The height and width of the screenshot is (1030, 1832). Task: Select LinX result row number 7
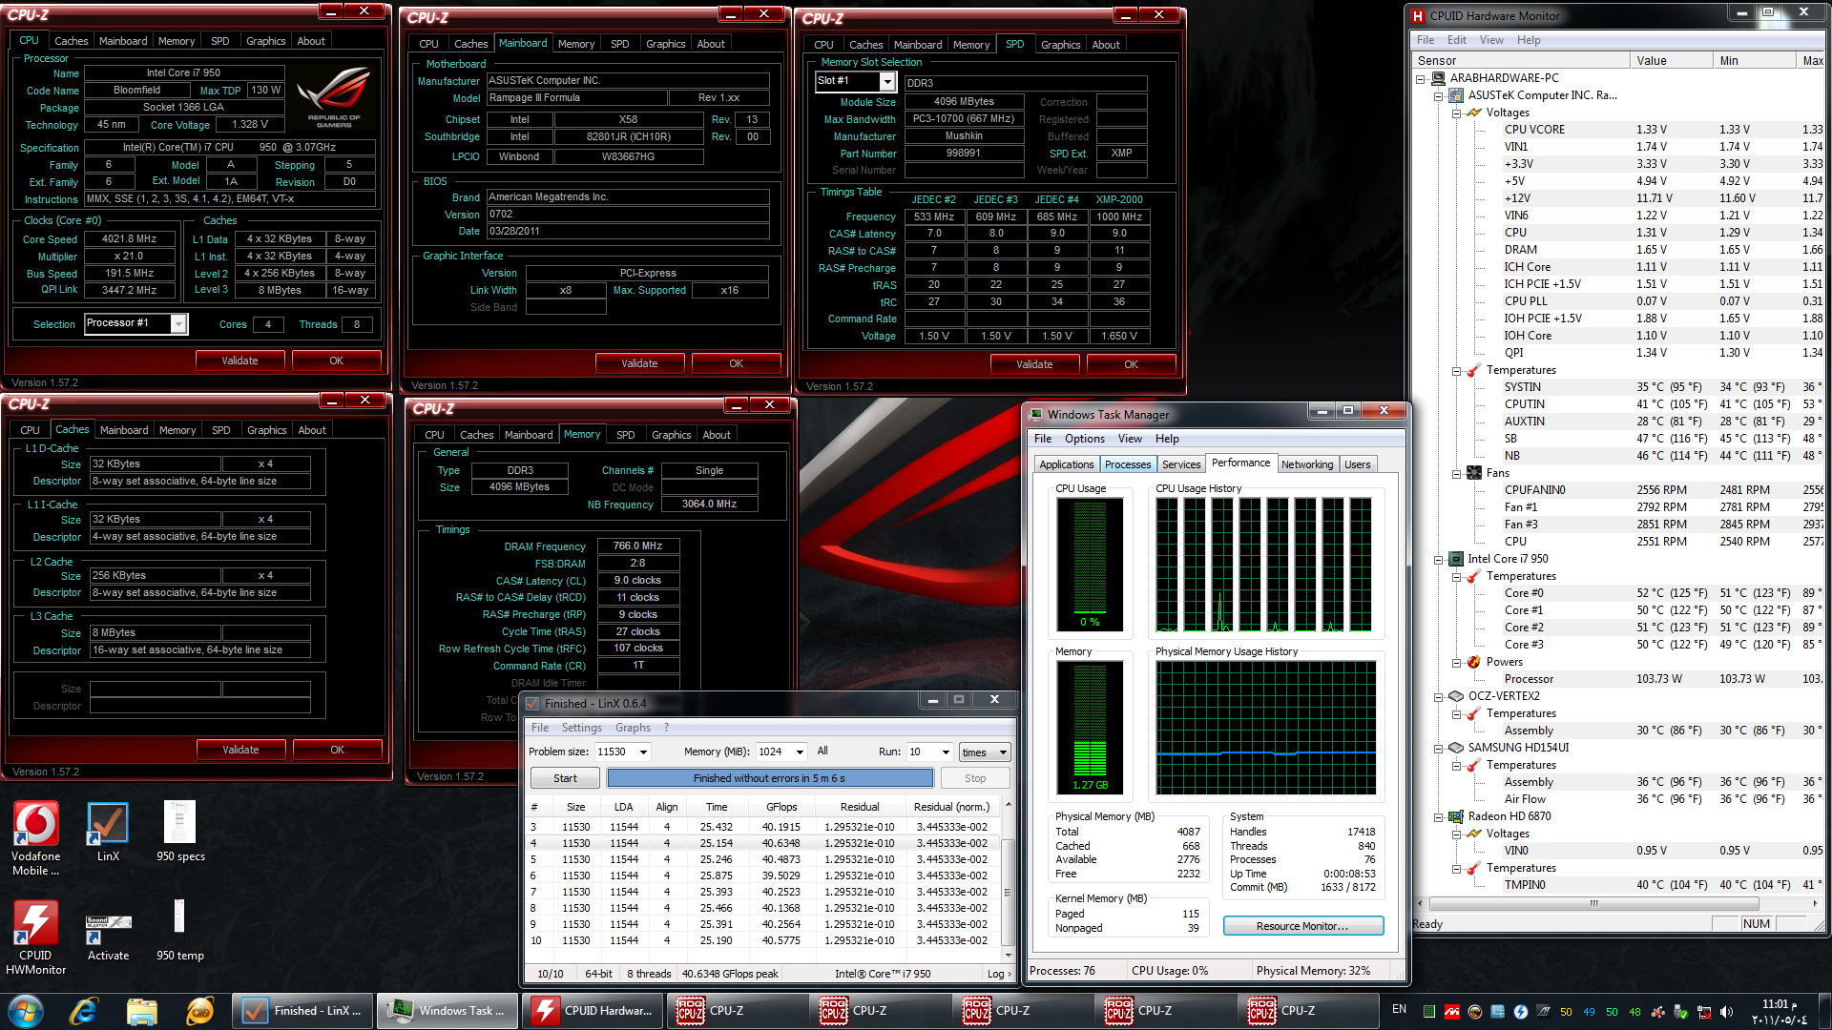(761, 892)
